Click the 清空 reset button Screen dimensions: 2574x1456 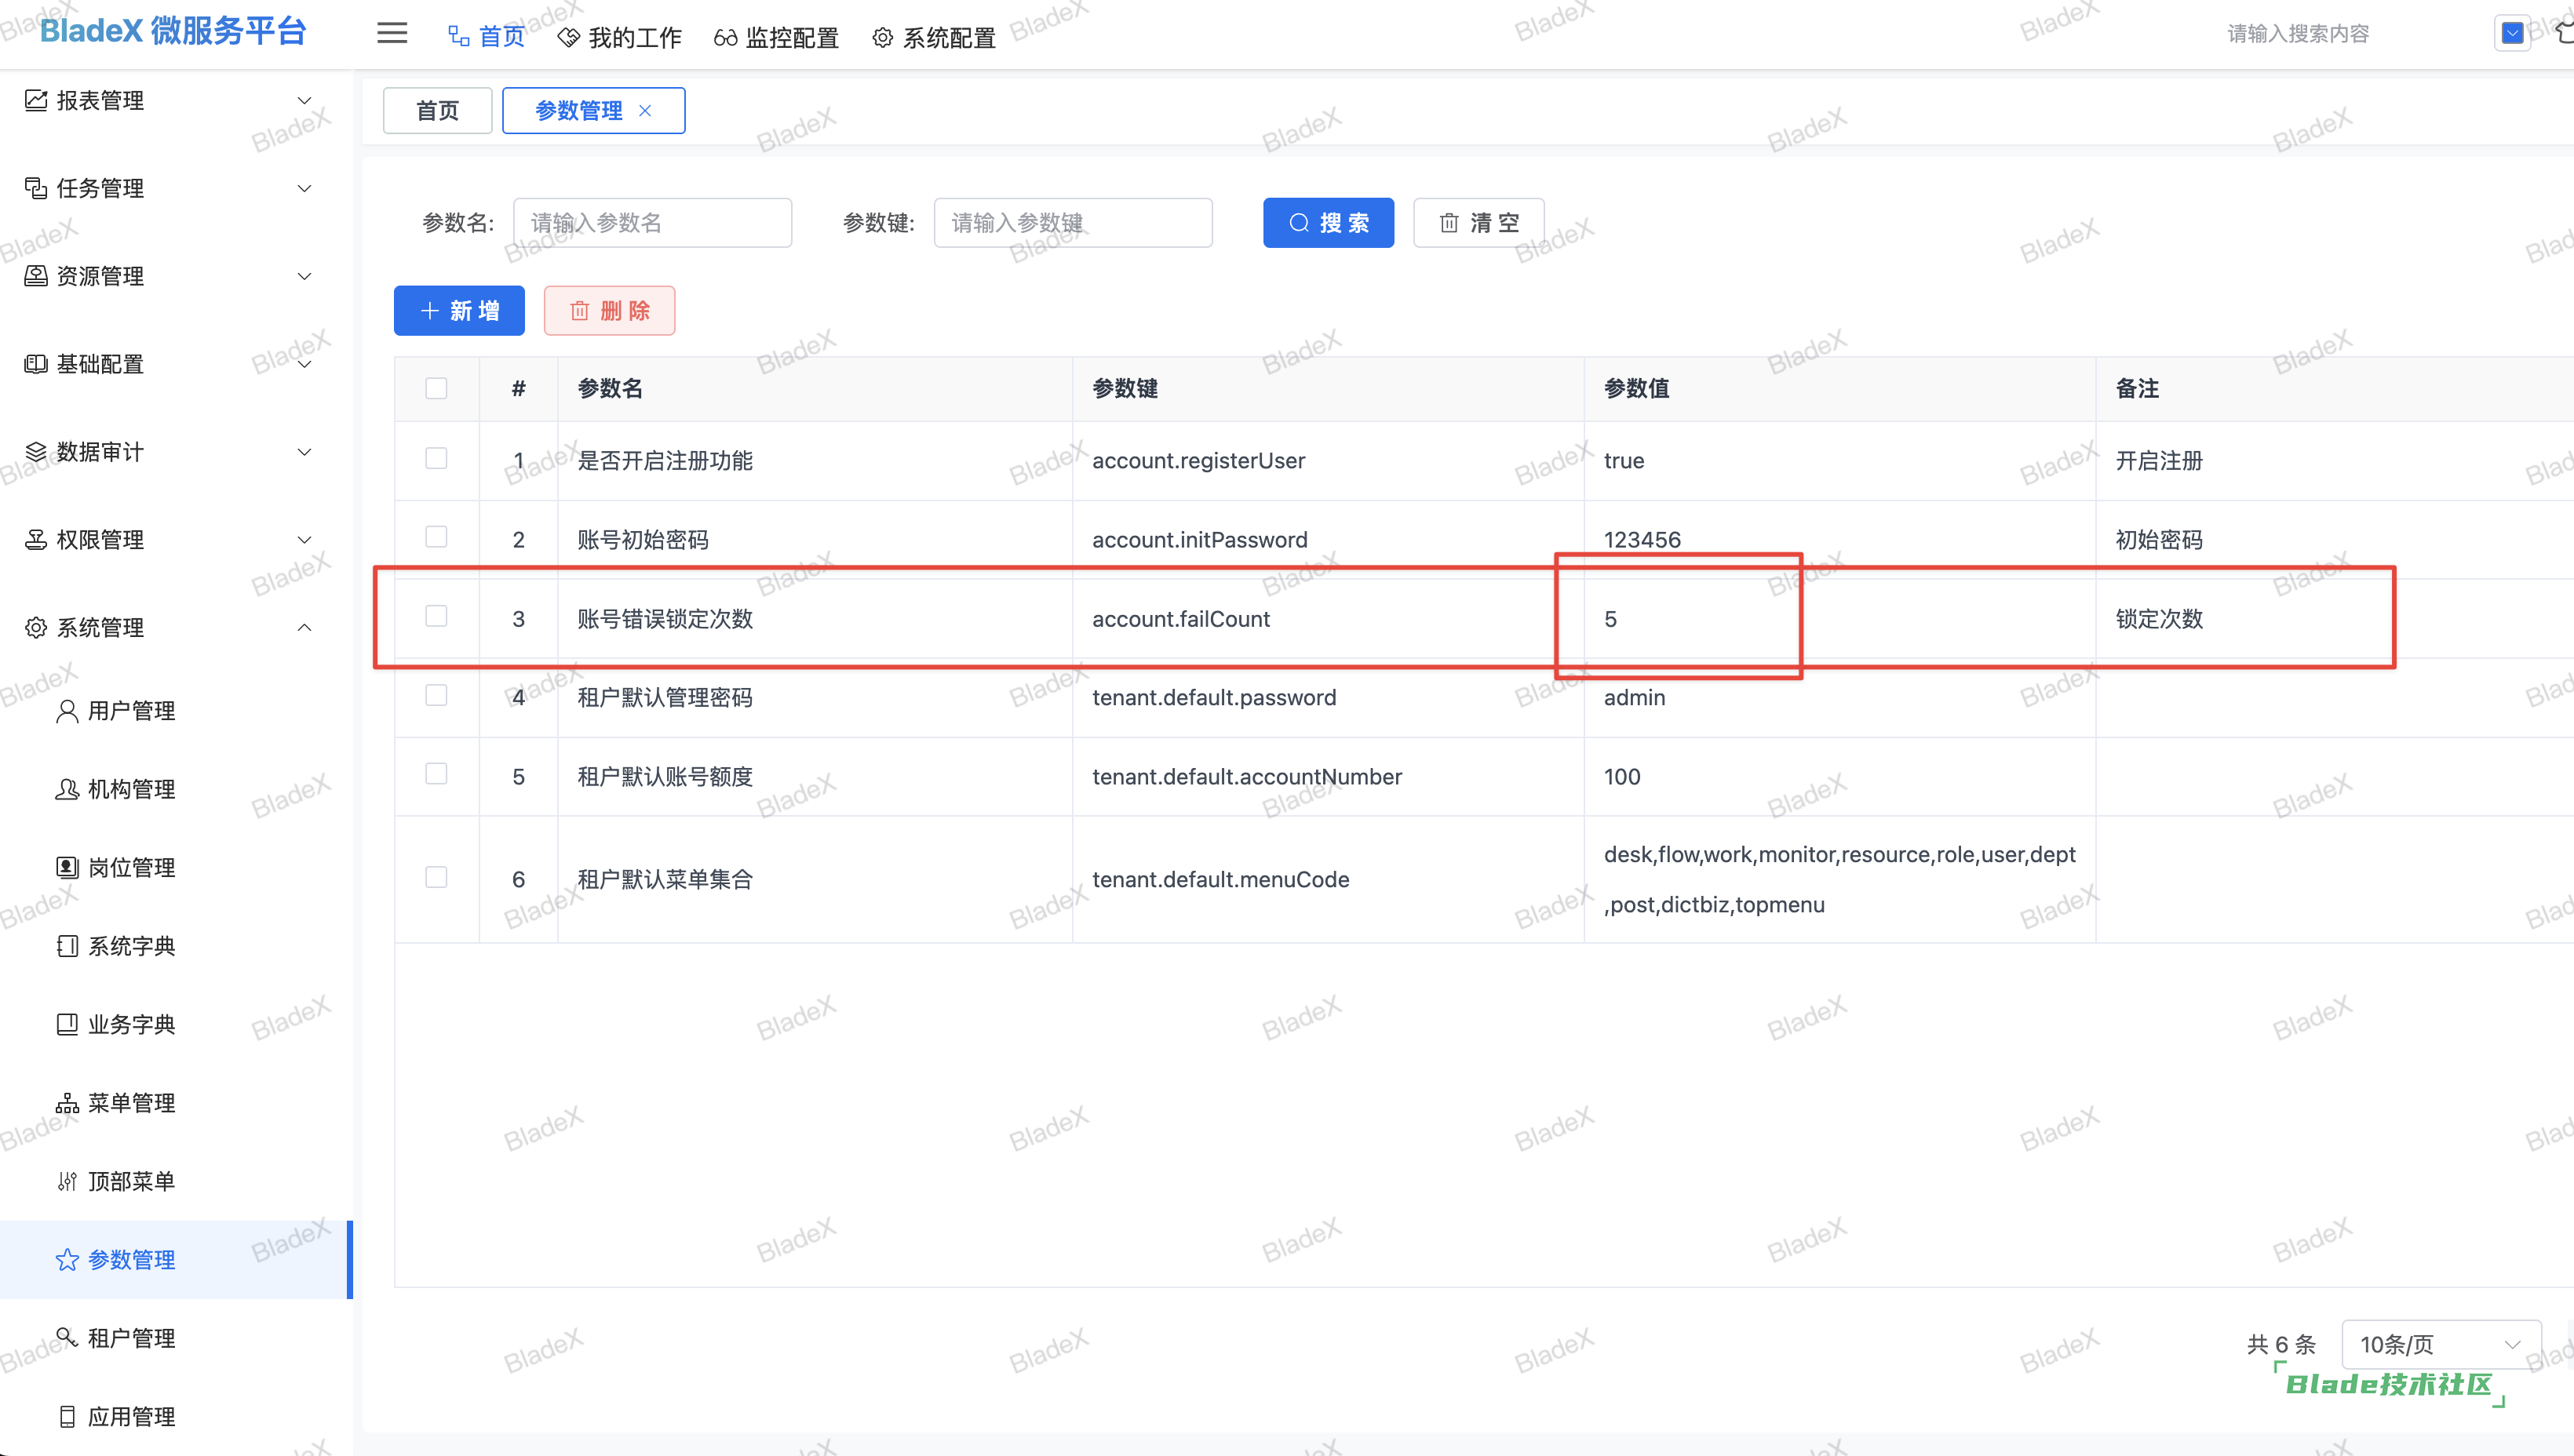tap(1478, 222)
